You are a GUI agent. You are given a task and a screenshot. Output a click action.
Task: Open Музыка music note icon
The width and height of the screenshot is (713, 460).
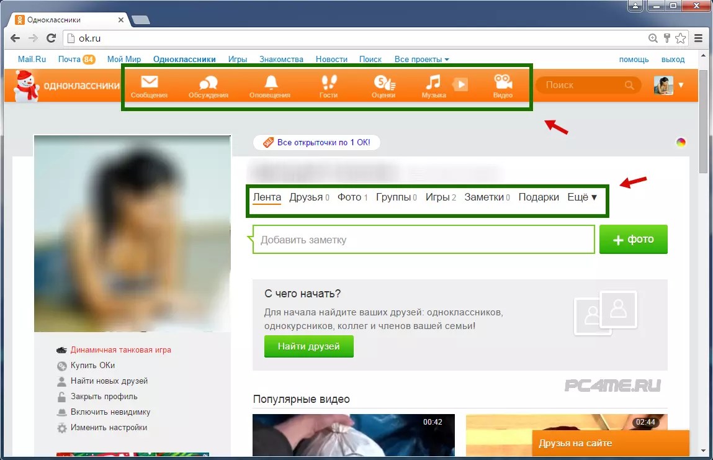tap(433, 86)
